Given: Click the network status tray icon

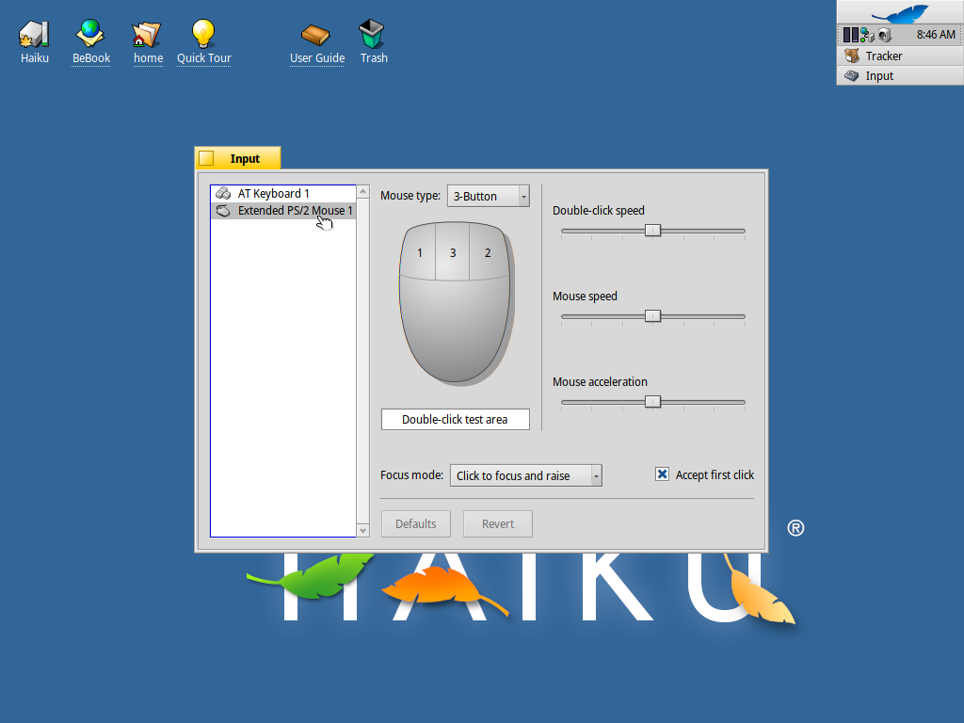Looking at the screenshot, I should (867, 35).
